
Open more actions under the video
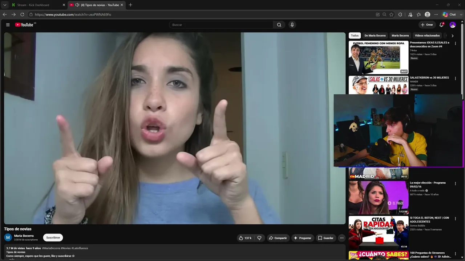341,238
